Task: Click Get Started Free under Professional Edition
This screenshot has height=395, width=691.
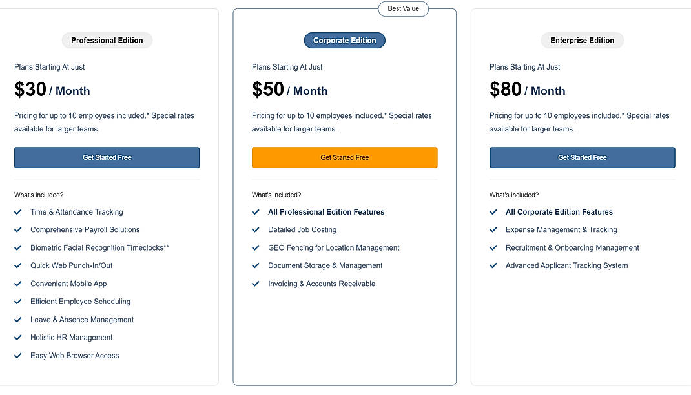Action: tap(107, 157)
